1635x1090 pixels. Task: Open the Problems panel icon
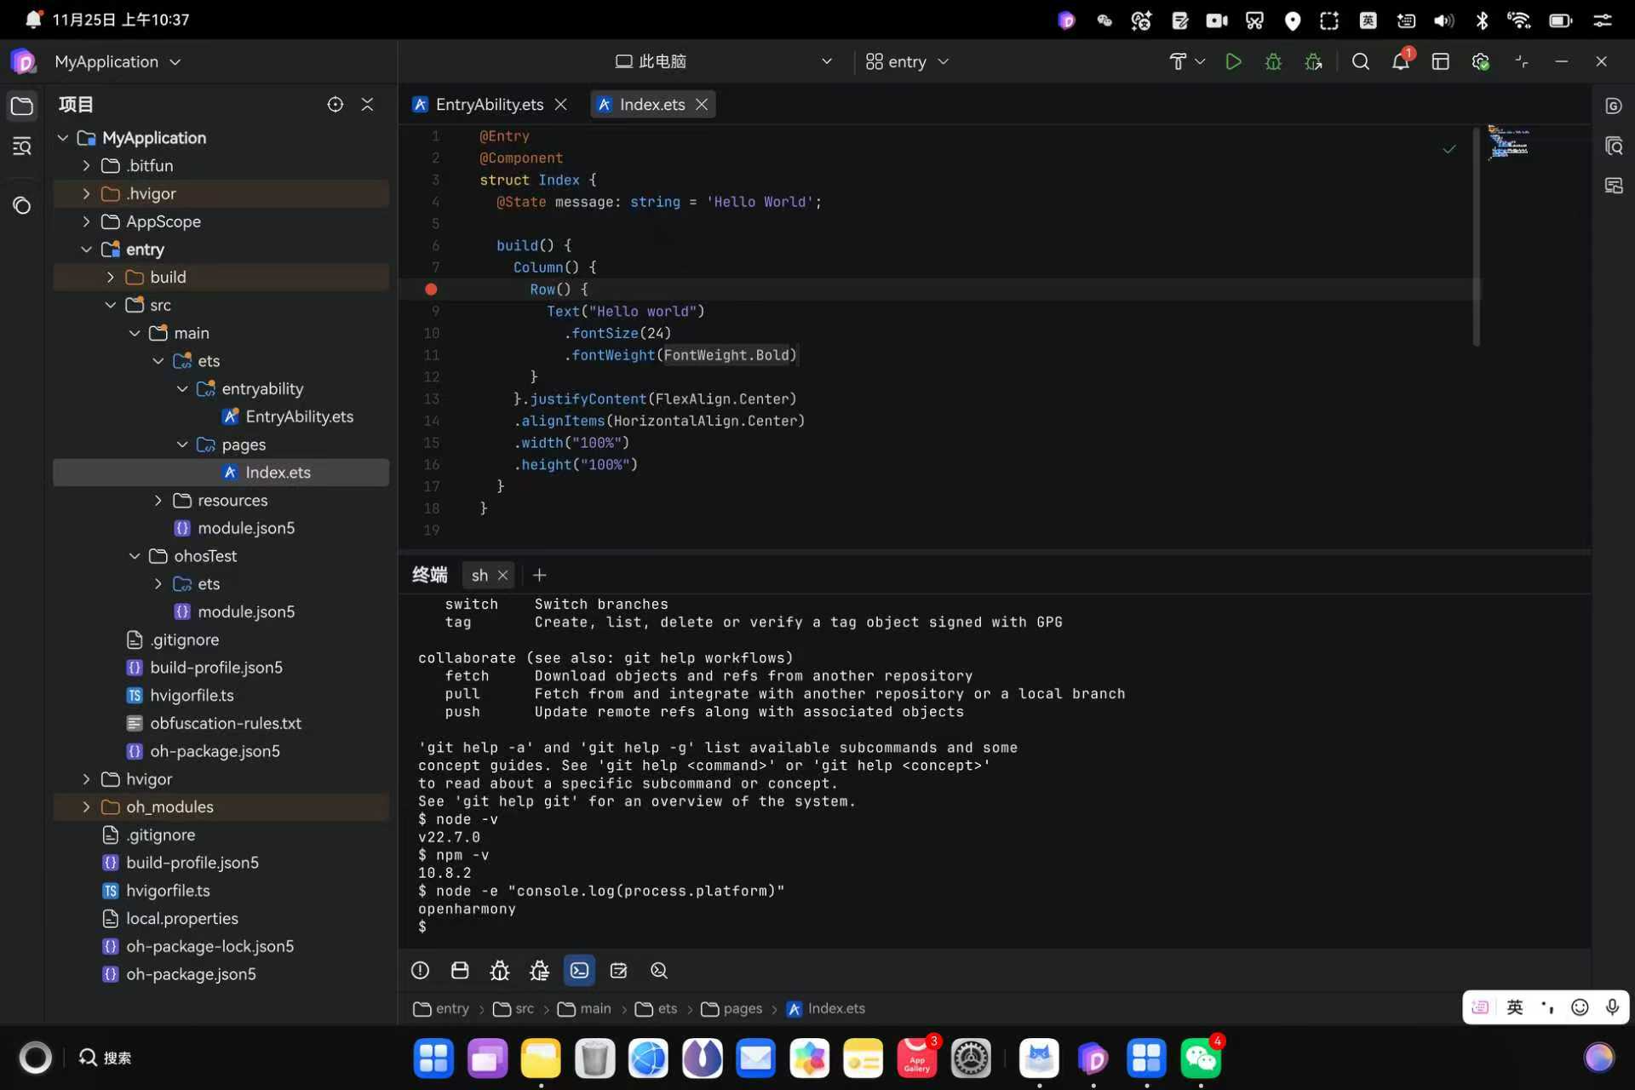(420, 971)
